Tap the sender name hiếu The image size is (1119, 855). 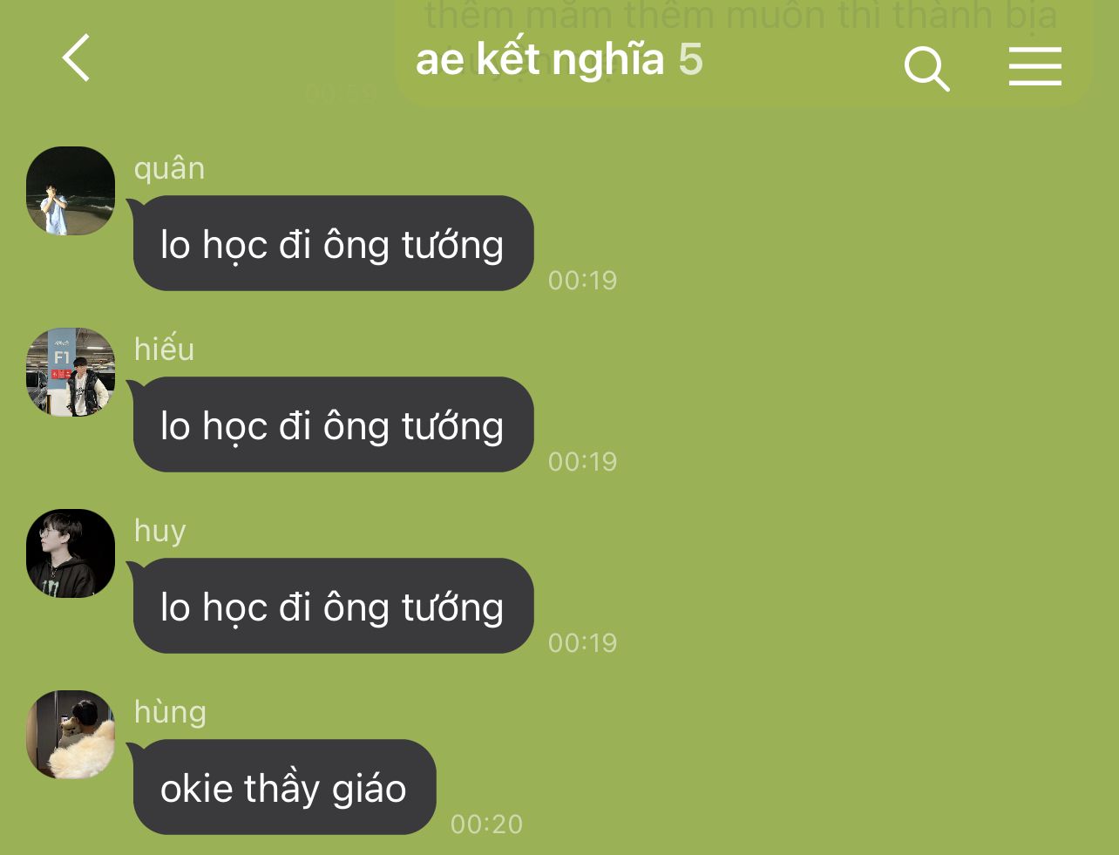164,349
